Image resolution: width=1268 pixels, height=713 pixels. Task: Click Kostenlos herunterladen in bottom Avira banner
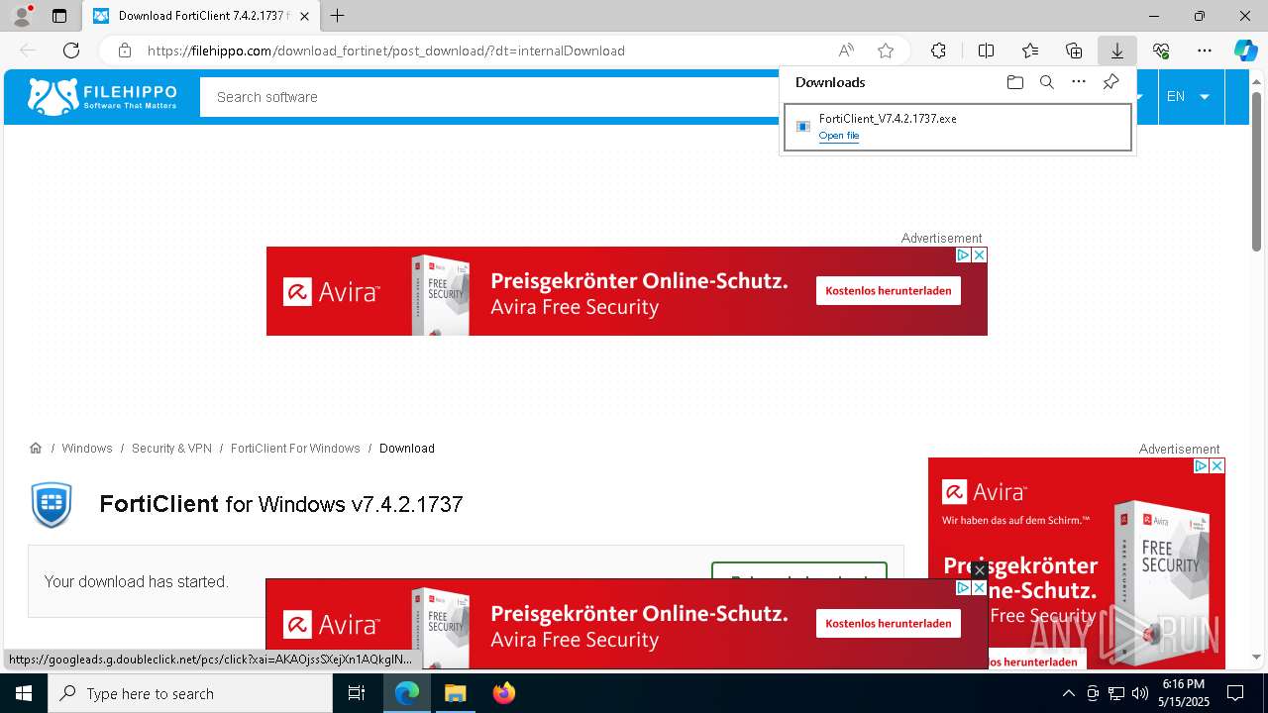point(889,623)
